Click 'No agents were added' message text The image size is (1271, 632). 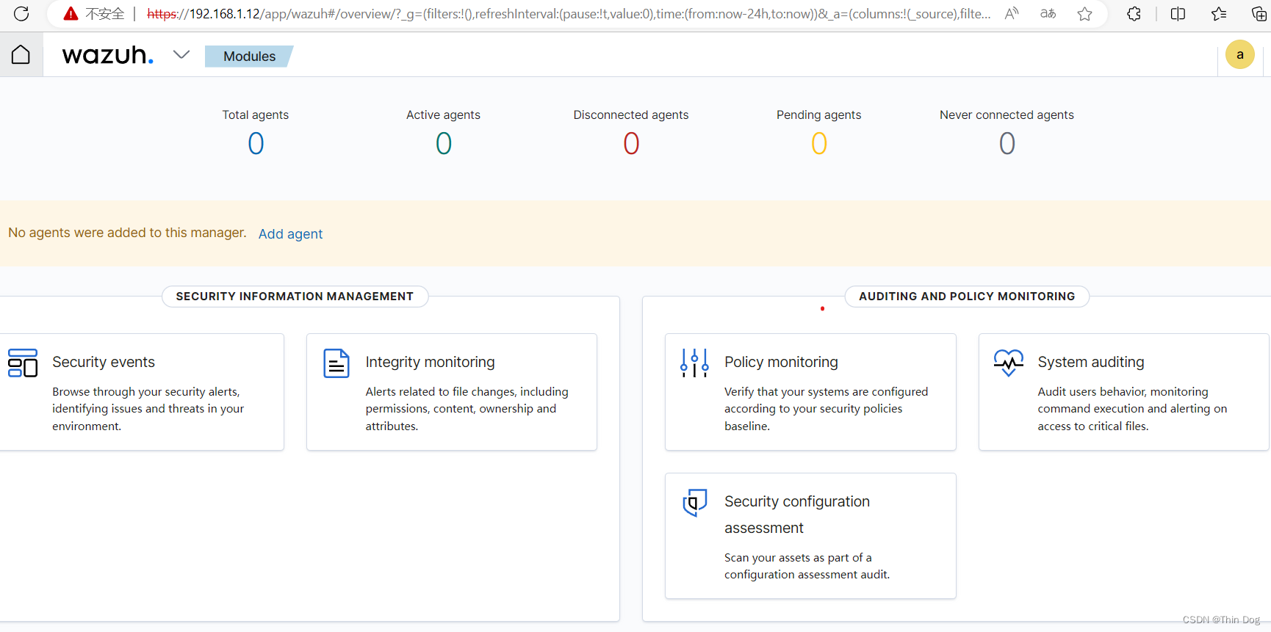pyautogui.click(x=127, y=233)
